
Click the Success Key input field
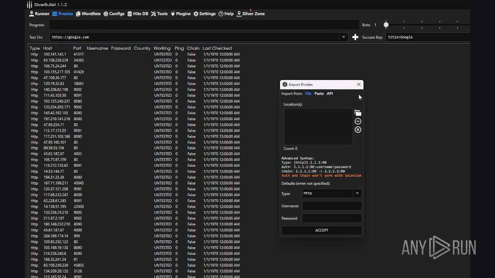coord(428,37)
